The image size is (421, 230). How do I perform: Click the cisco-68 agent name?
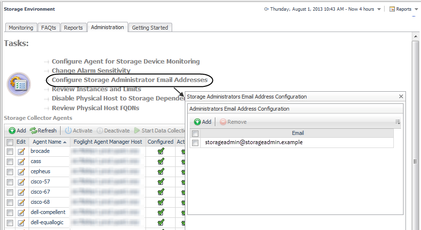40,202
